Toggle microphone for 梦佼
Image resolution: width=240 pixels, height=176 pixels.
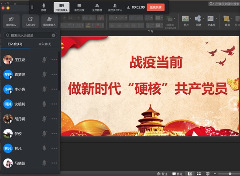pyautogui.click(x=44, y=134)
